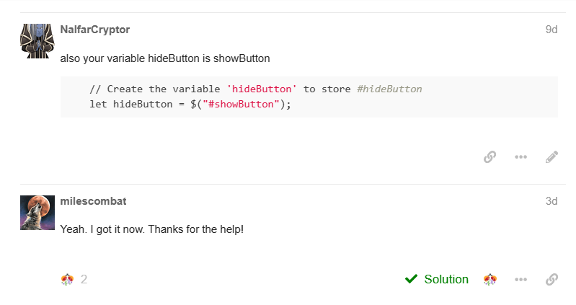Click the 3d post timestamp
Image resolution: width=576 pixels, height=305 pixels.
(551, 201)
